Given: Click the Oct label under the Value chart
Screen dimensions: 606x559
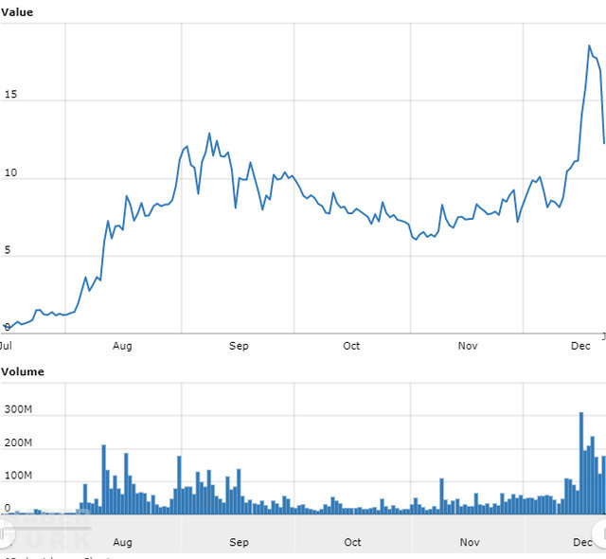Looking at the screenshot, I should pyautogui.click(x=351, y=347).
